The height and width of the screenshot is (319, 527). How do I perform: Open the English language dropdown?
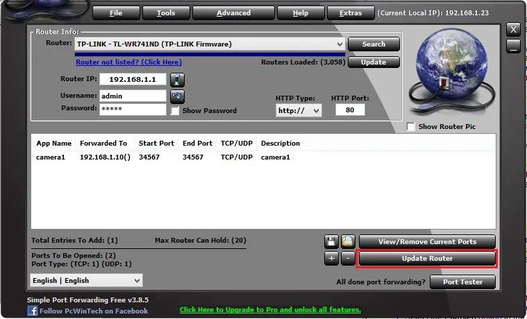point(86,280)
